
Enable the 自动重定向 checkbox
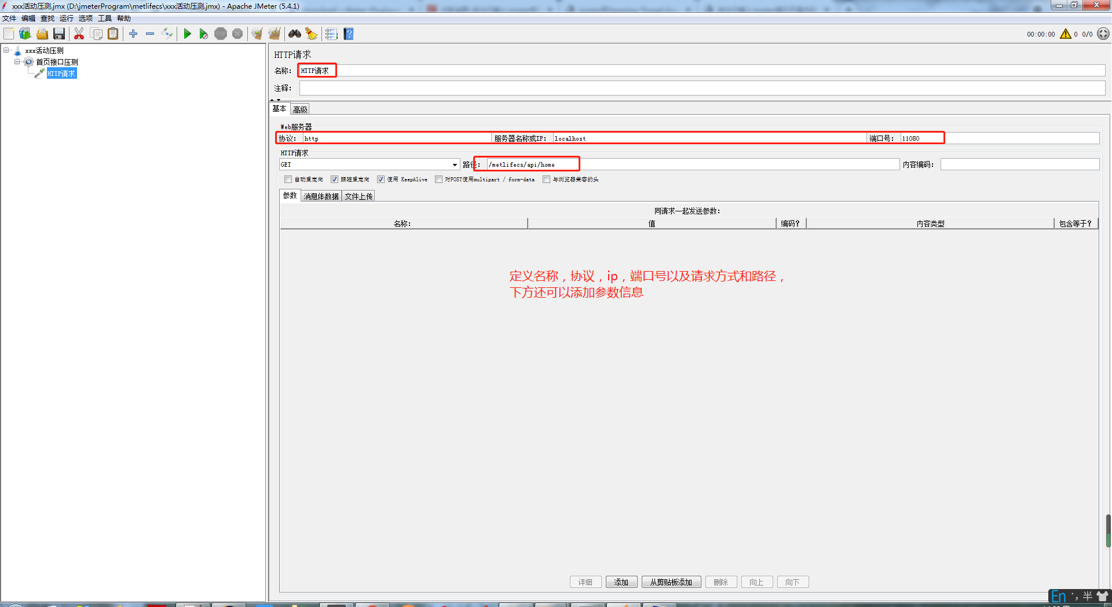coord(288,180)
